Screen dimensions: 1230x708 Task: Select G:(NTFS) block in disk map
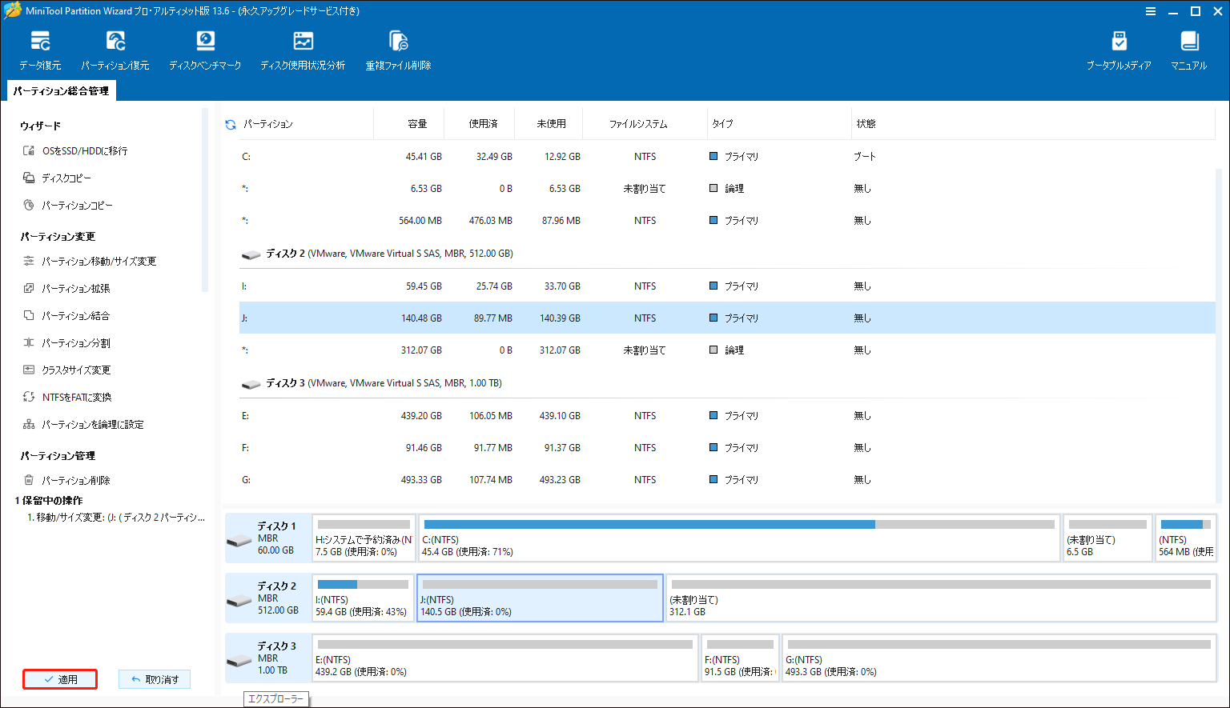(x=999, y=658)
